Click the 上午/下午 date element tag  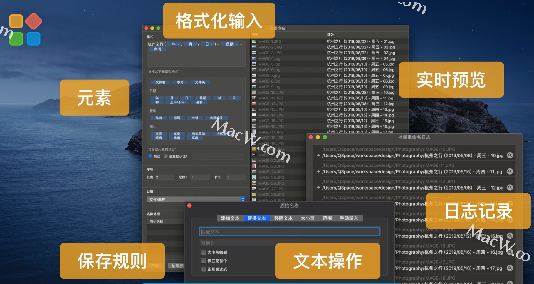click(x=177, y=102)
